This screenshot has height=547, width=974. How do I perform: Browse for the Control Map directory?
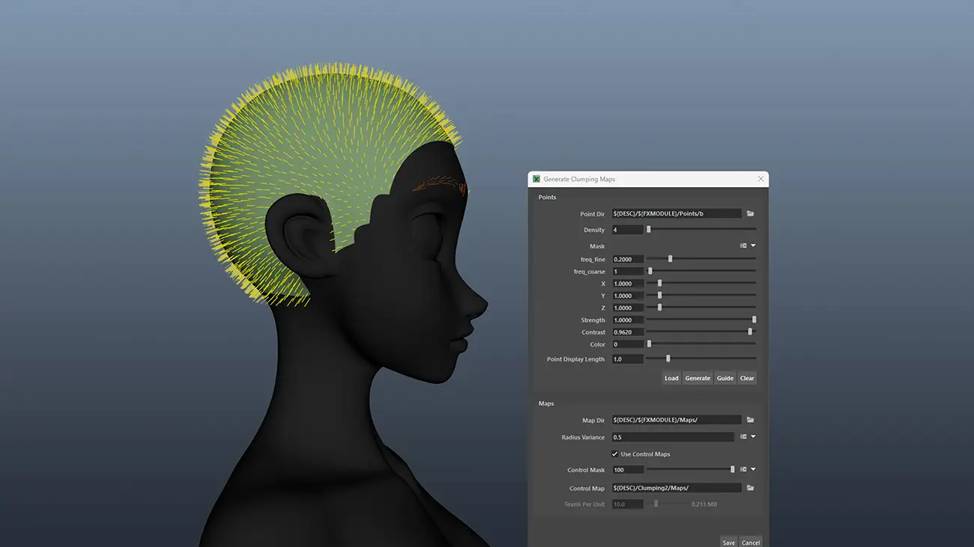pyautogui.click(x=750, y=487)
